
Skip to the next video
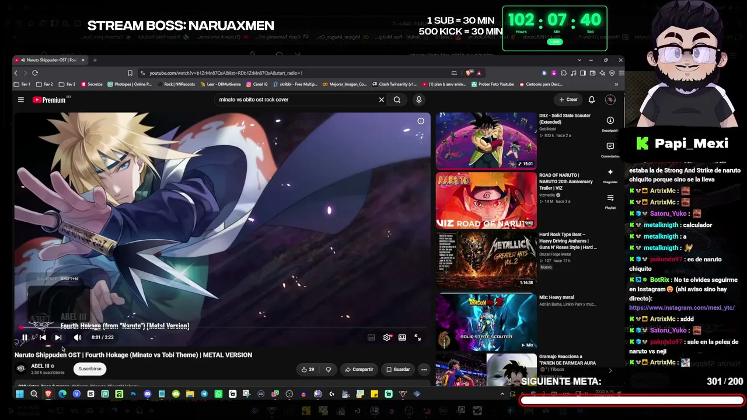click(58, 337)
